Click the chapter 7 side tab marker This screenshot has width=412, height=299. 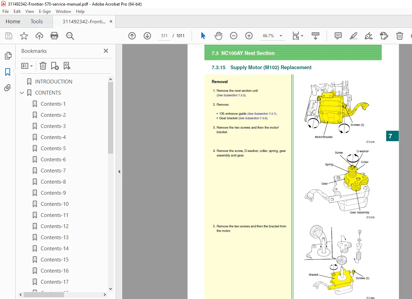point(392,136)
